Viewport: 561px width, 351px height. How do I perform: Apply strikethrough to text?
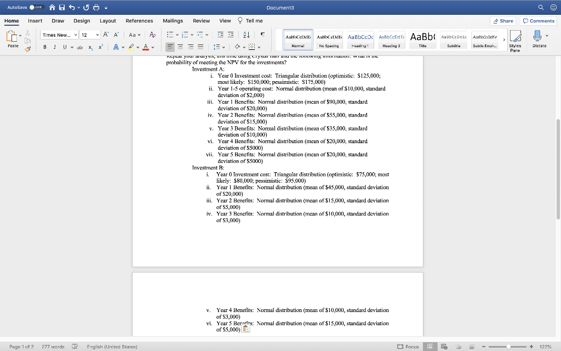tap(80, 47)
